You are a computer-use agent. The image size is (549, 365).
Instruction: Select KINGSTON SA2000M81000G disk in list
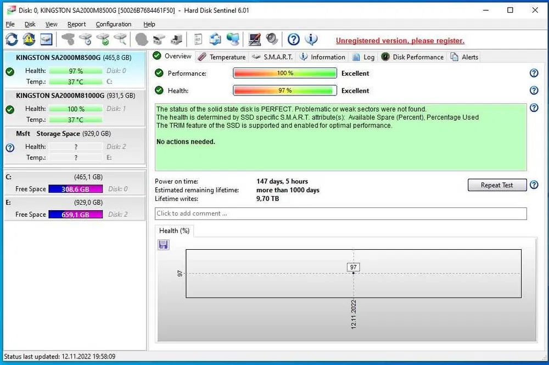coord(74,108)
